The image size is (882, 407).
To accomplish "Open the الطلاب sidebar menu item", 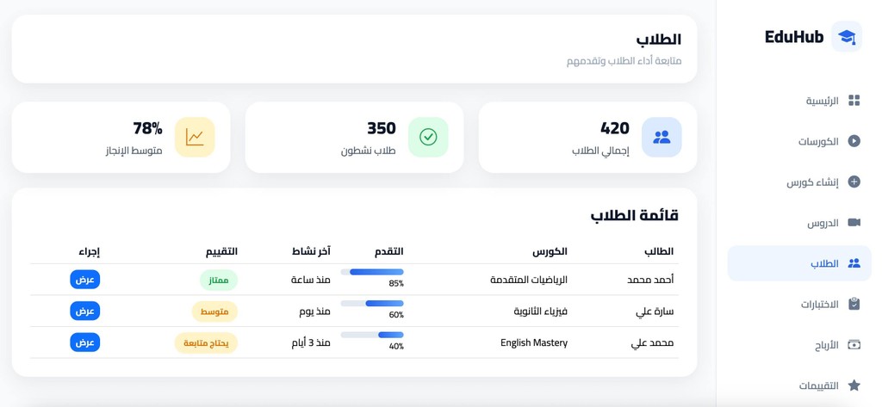I will [799, 263].
